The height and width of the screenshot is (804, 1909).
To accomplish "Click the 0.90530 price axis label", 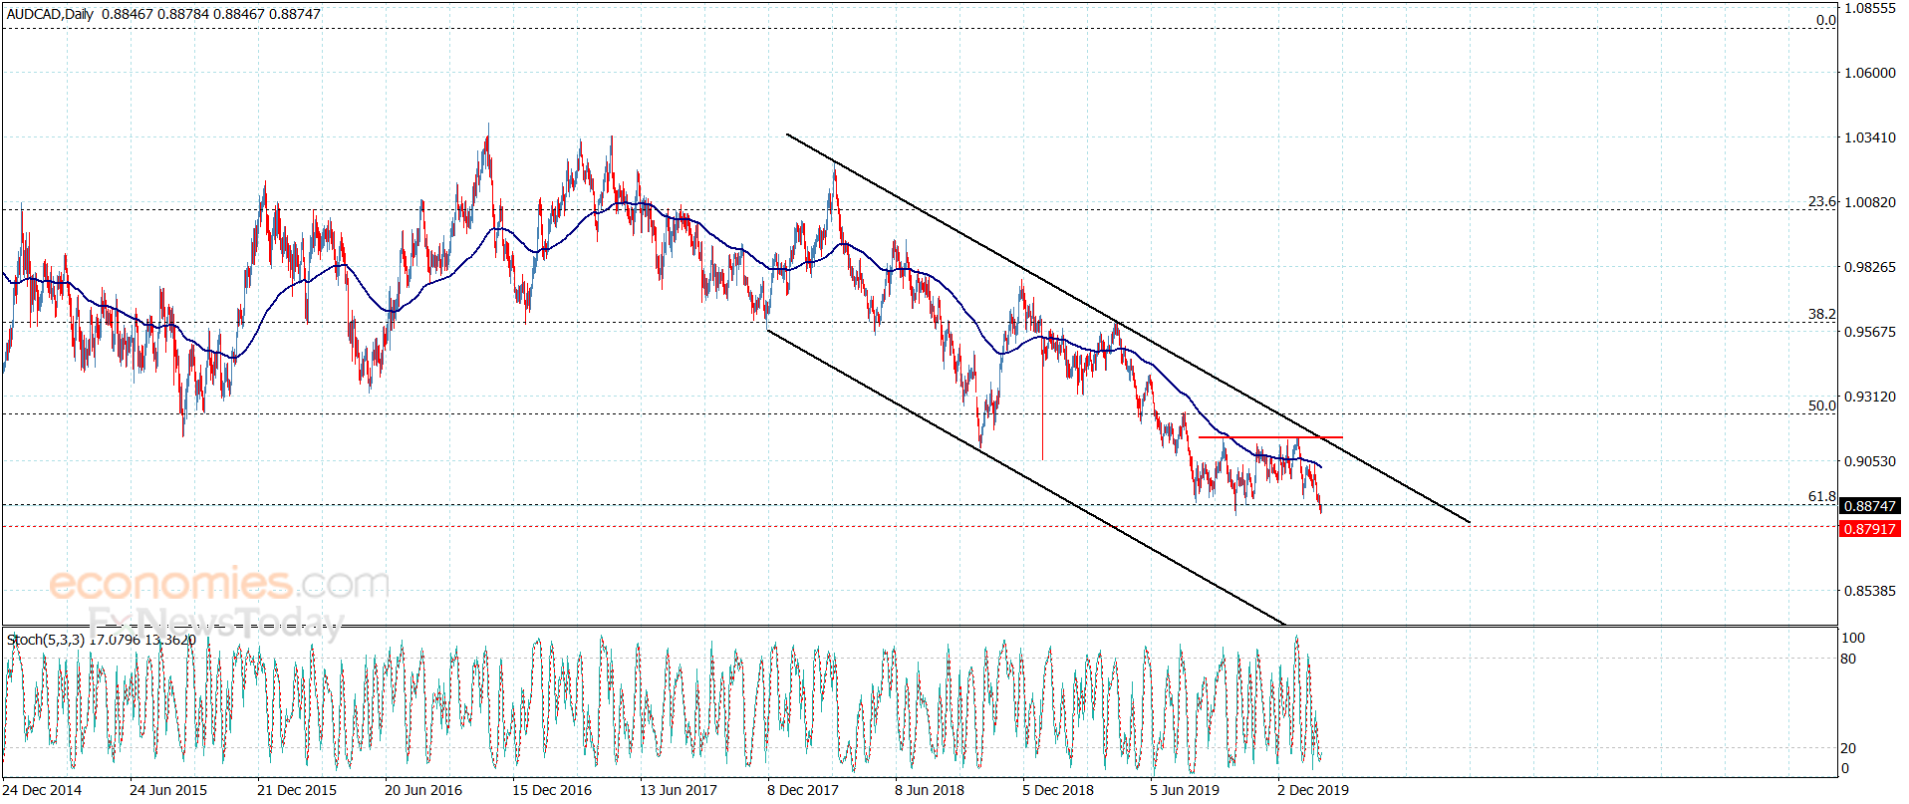I will 1870,461.
